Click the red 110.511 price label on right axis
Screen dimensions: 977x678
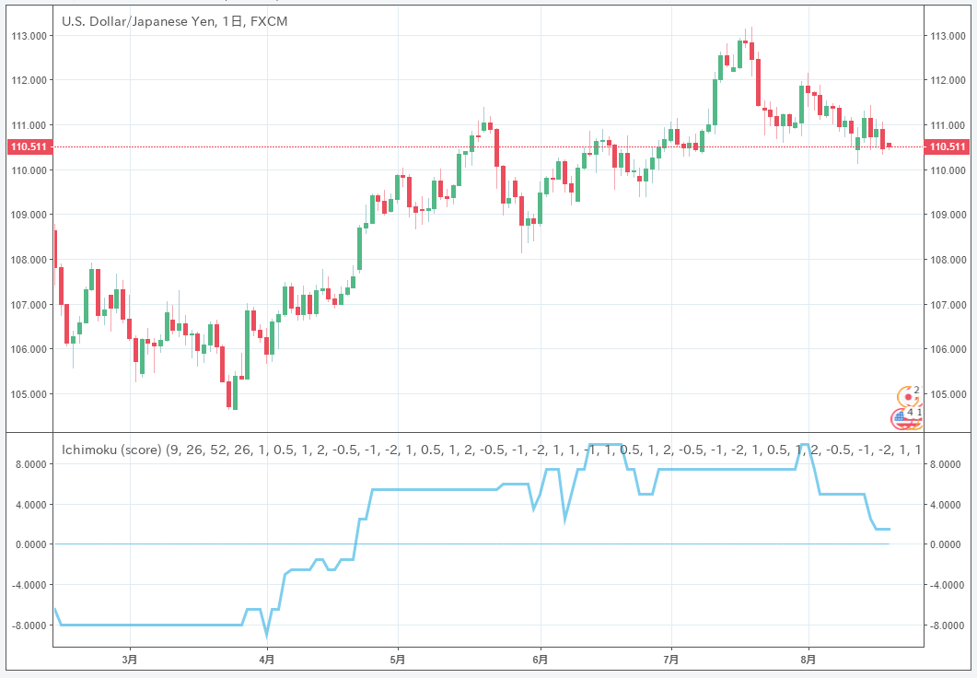pos(948,147)
